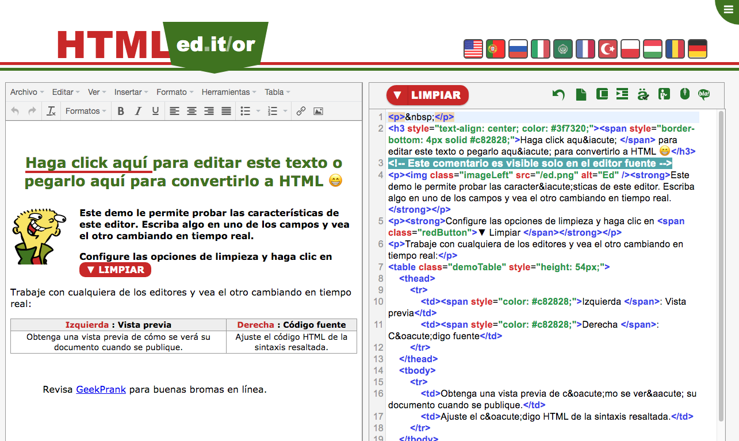
Task: Switch language with the Arab League flag
Action: click(563, 49)
